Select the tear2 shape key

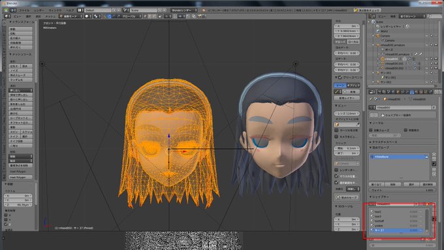click(x=397, y=211)
